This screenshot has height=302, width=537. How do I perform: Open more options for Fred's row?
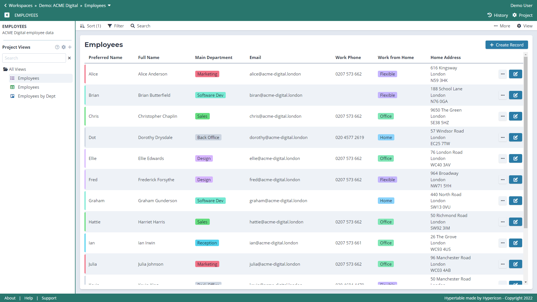click(x=503, y=180)
